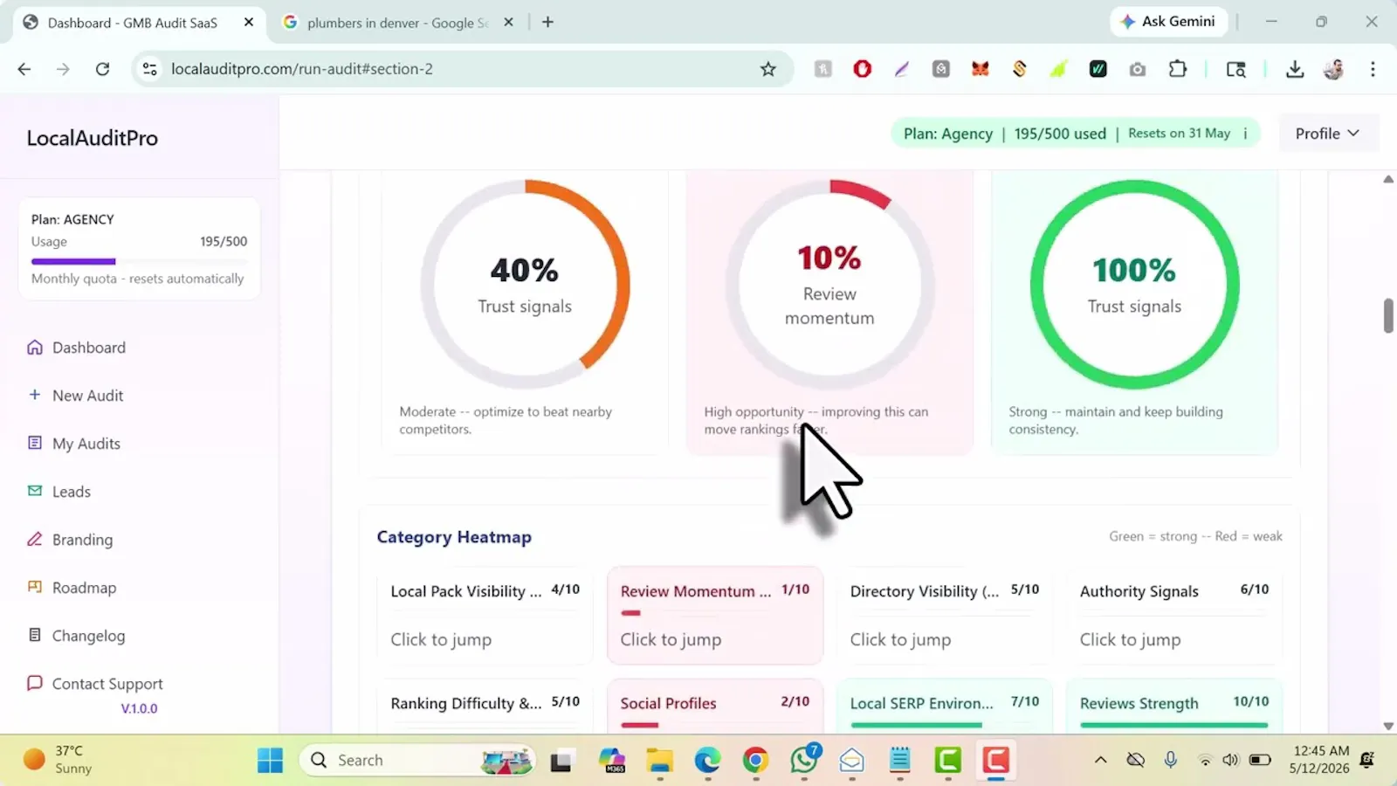Open the browser Downloads icon
The image size is (1397, 786).
tap(1295, 69)
